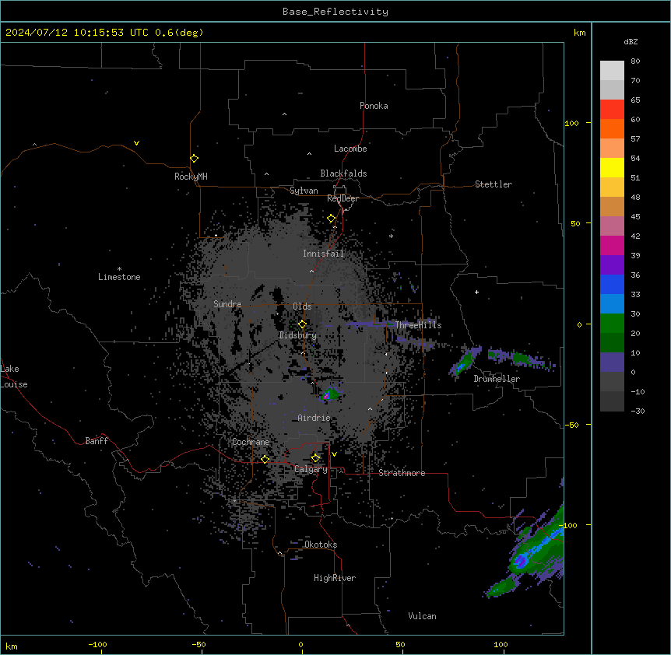Select the timestamp 2024/07/12 10:15:53 UTC

(x=76, y=33)
